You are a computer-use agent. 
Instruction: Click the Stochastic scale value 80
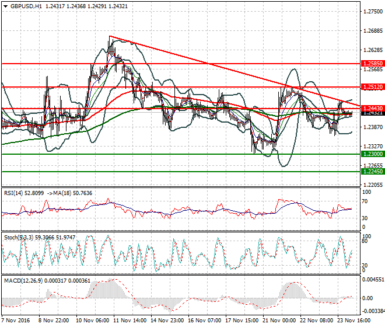pyautogui.click(x=365, y=241)
